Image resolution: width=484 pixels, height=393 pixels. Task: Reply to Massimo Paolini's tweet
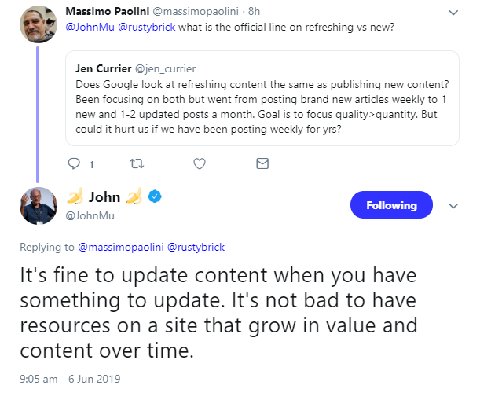tap(75, 164)
